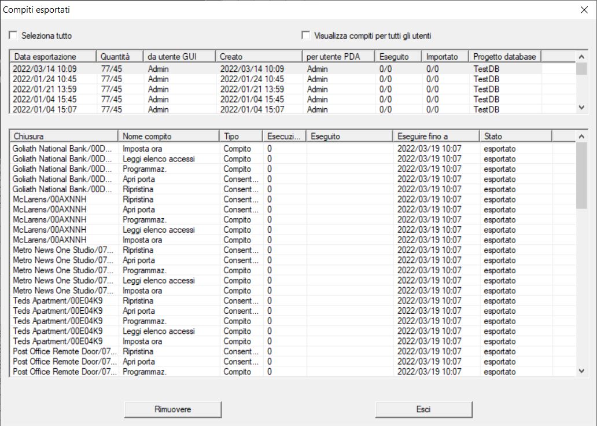Click the Progetto database column header

click(x=504, y=57)
